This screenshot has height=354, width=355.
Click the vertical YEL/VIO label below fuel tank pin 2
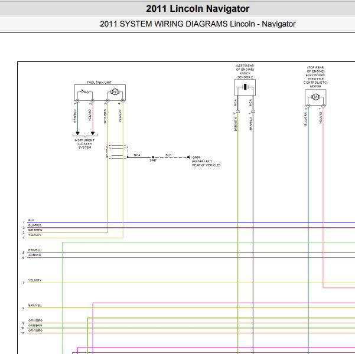click(x=90, y=115)
